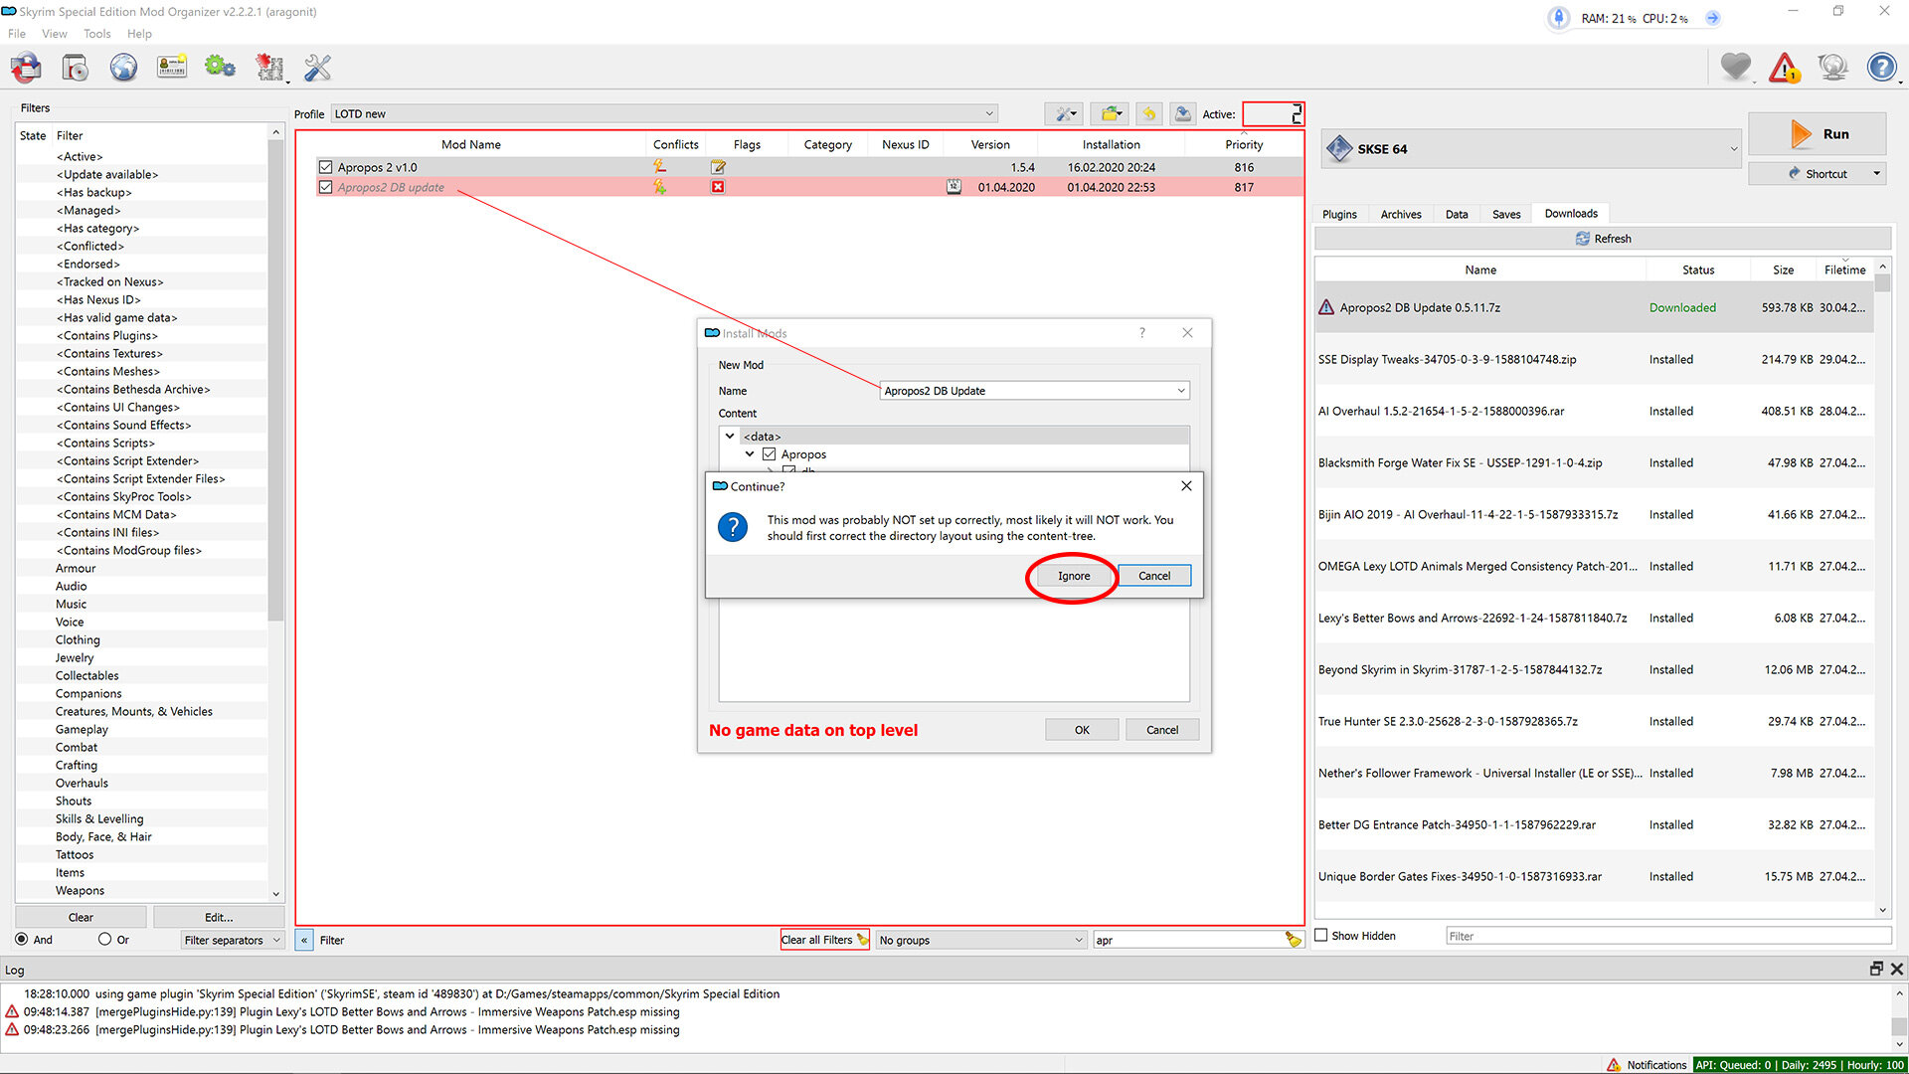Switch to the Data tab
Image resolution: width=1909 pixels, height=1074 pixels.
coord(1457,214)
